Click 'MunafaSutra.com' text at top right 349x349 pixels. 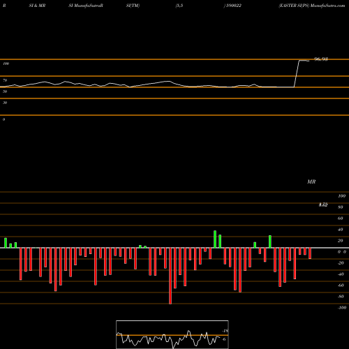(x=327, y=6)
